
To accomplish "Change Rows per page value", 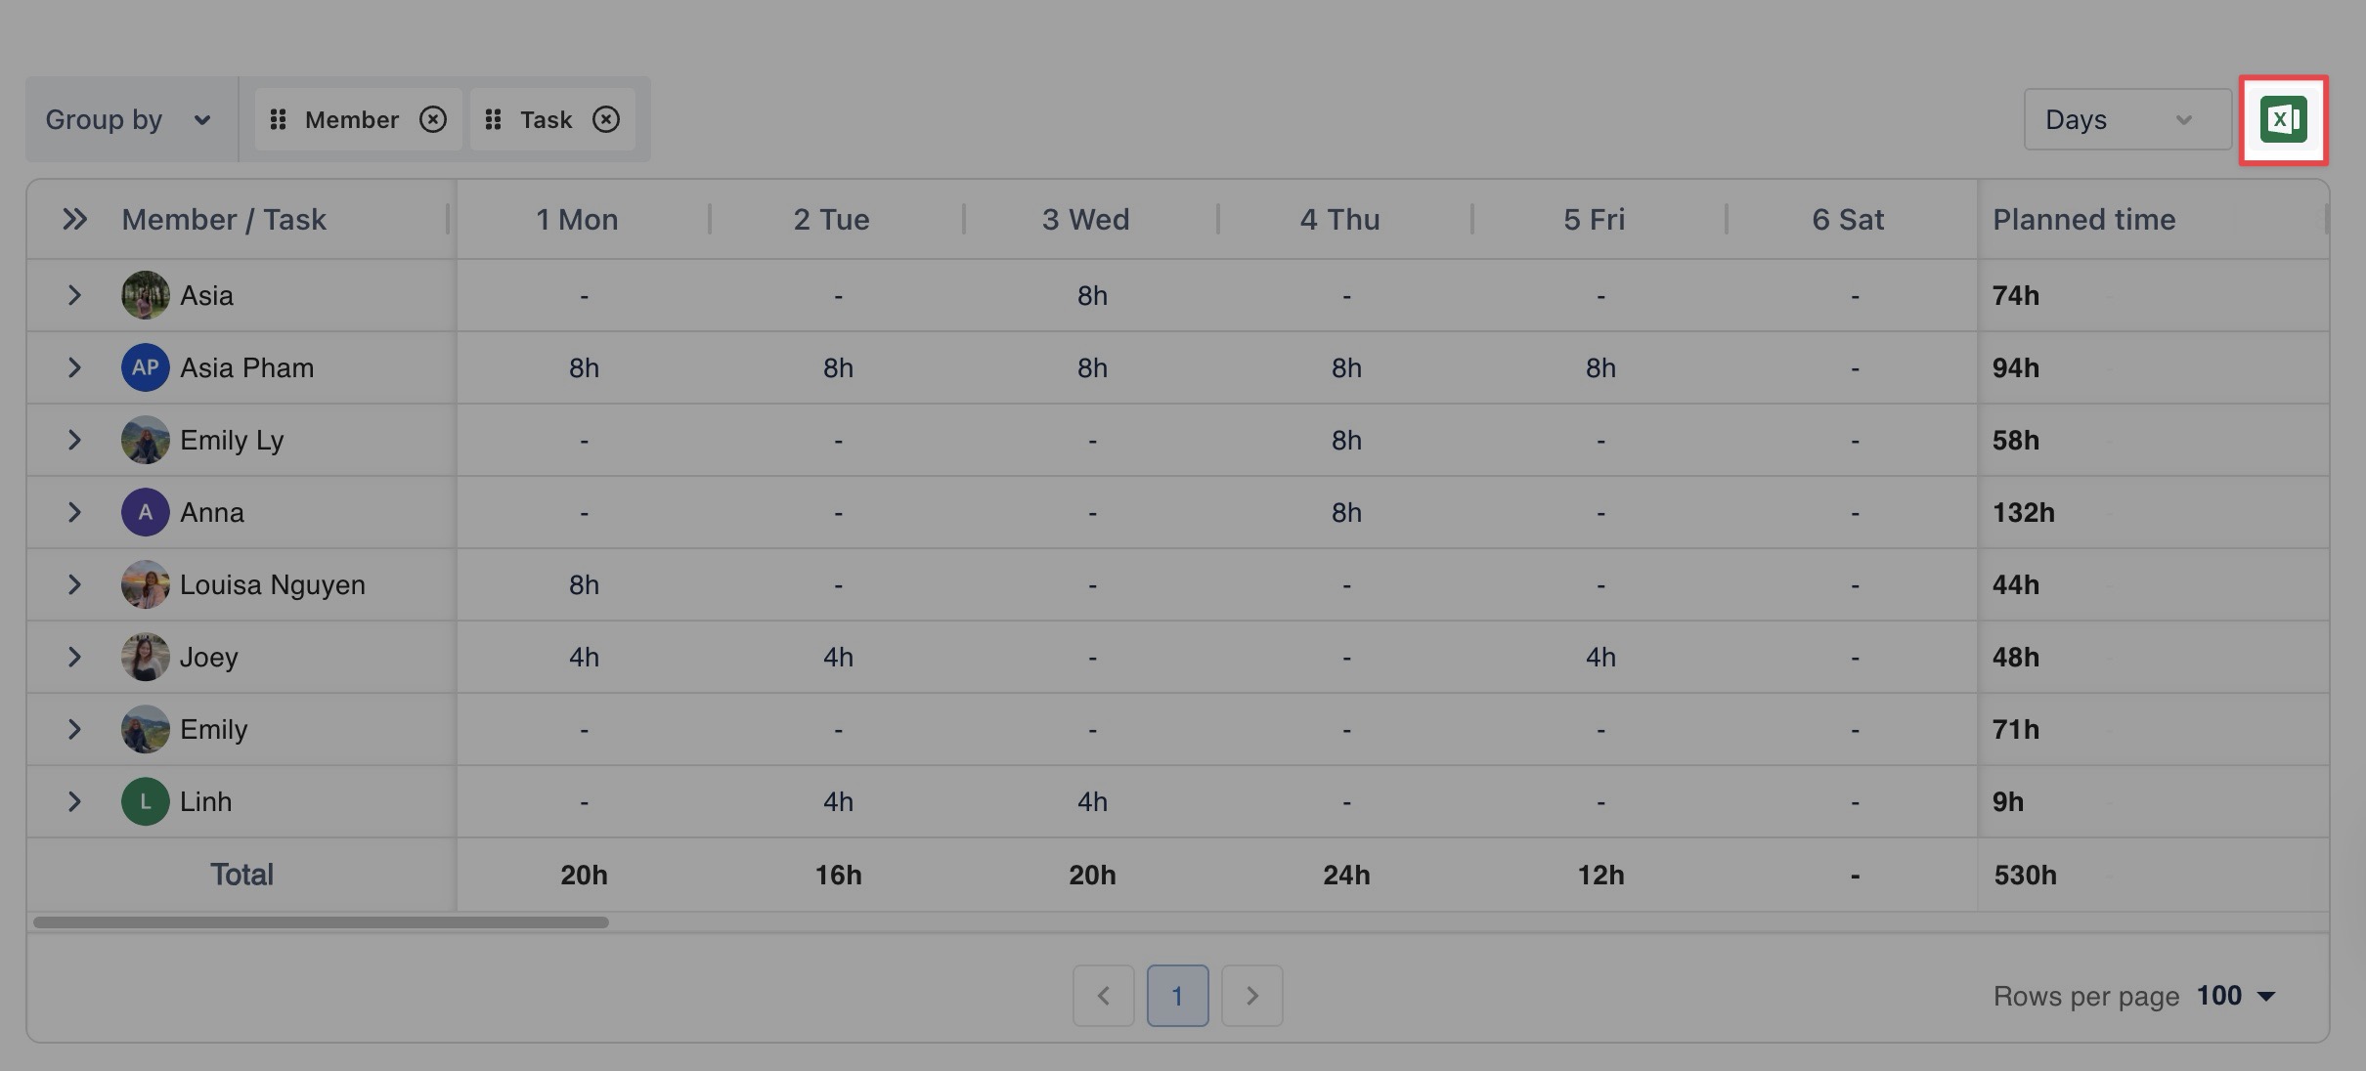I will pyautogui.click(x=2236, y=996).
